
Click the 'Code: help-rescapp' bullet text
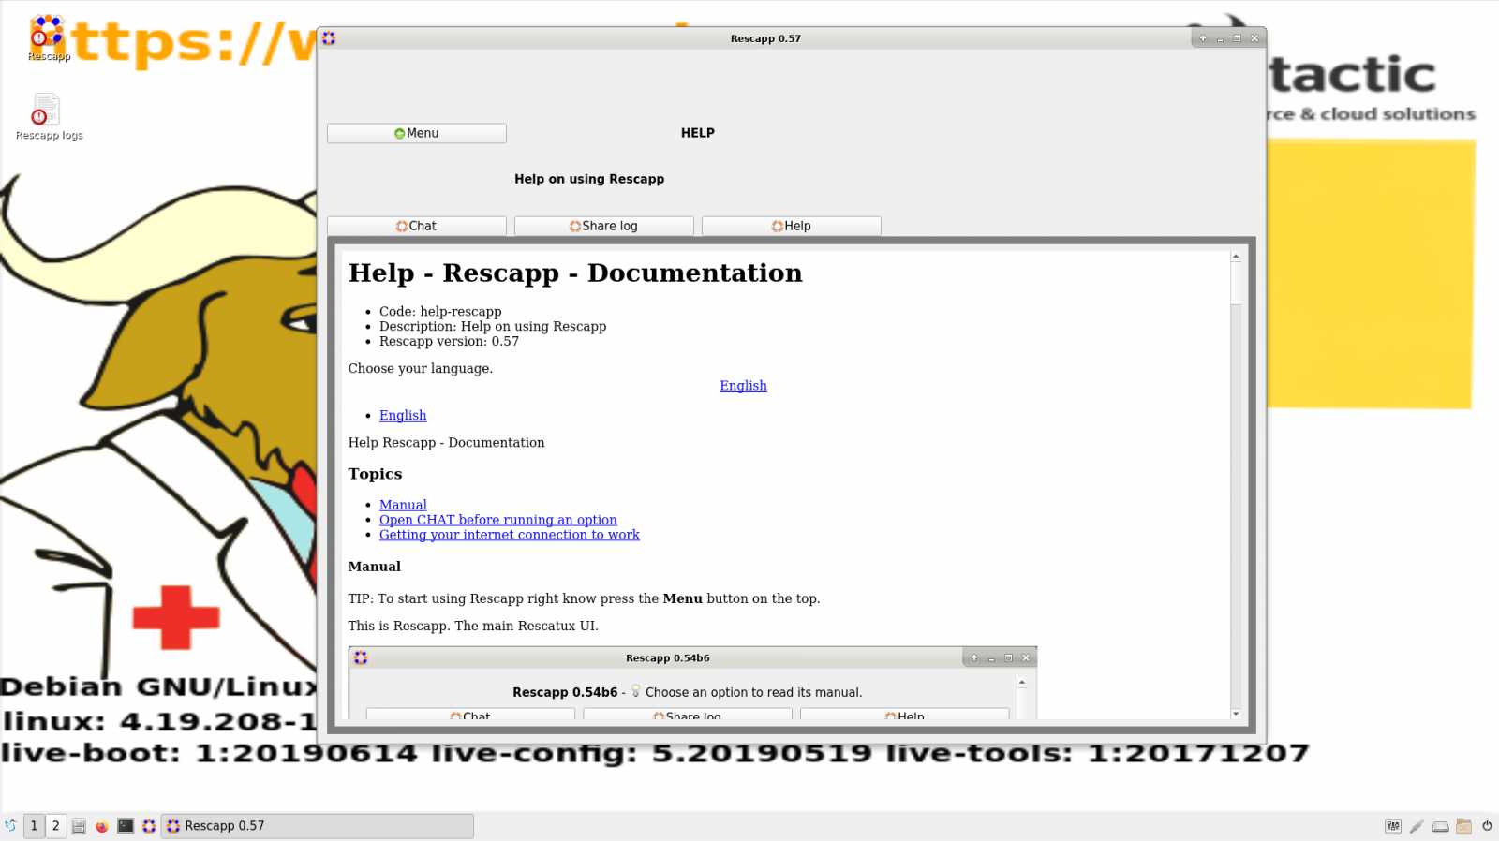(x=440, y=312)
